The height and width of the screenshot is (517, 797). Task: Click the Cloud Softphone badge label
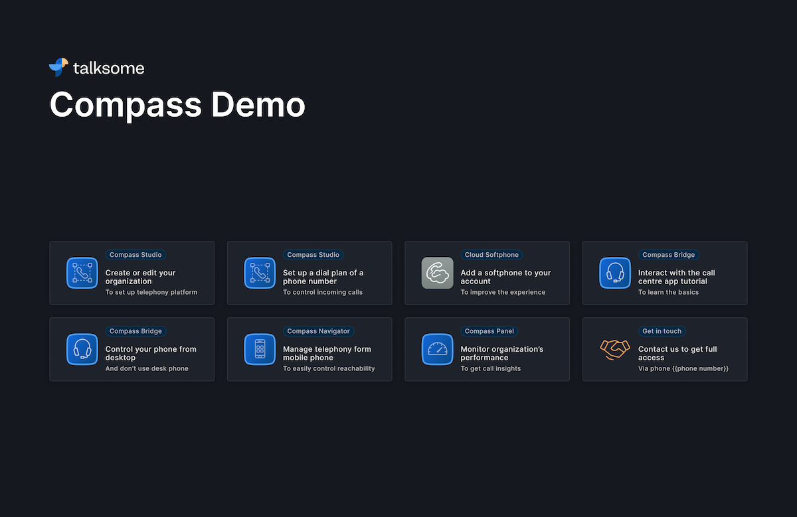click(491, 254)
